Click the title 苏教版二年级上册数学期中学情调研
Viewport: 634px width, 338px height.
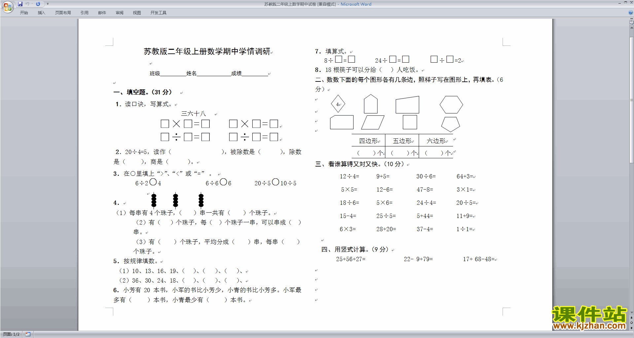click(x=207, y=51)
